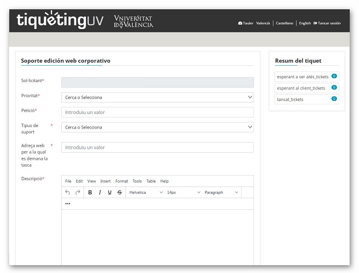
Task: Open the Table menu of the editor
Action: 151,181
